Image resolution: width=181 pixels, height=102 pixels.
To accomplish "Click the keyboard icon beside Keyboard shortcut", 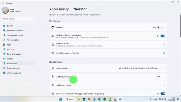I will [x=53, y=36].
